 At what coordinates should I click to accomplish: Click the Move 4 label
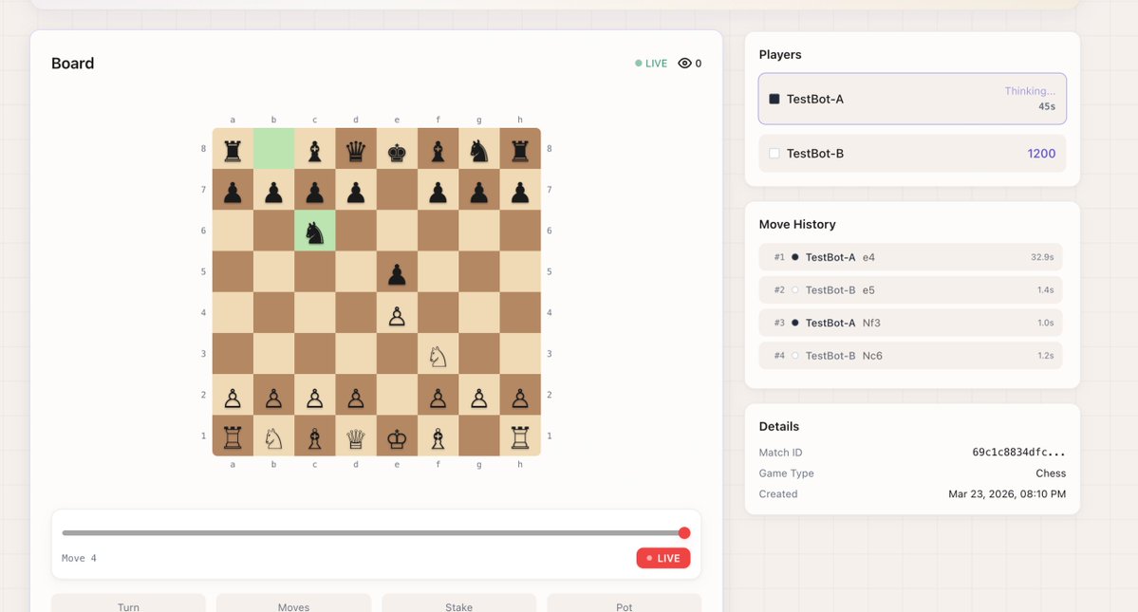tap(79, 558)
